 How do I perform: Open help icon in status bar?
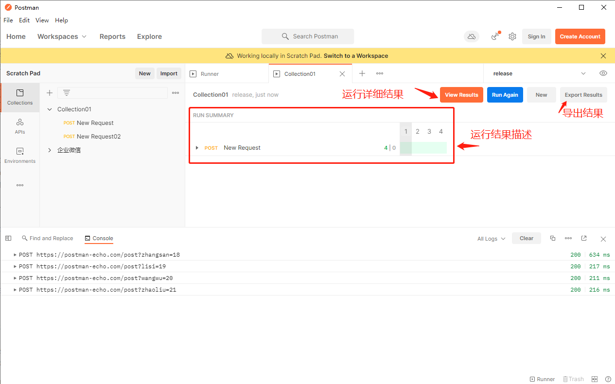(x=608, y=379)
